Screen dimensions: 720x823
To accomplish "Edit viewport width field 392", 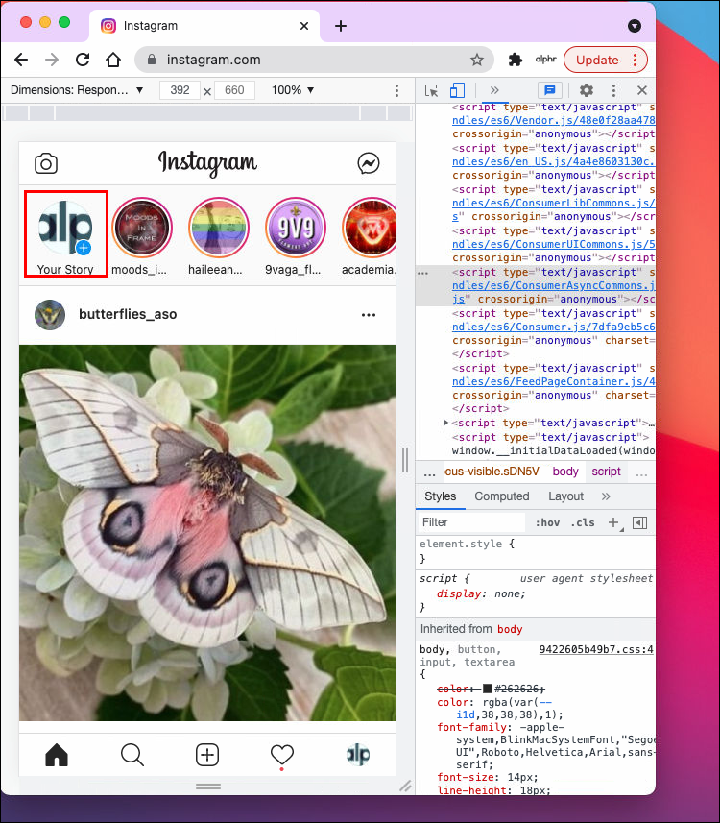I will pos(180,90).
